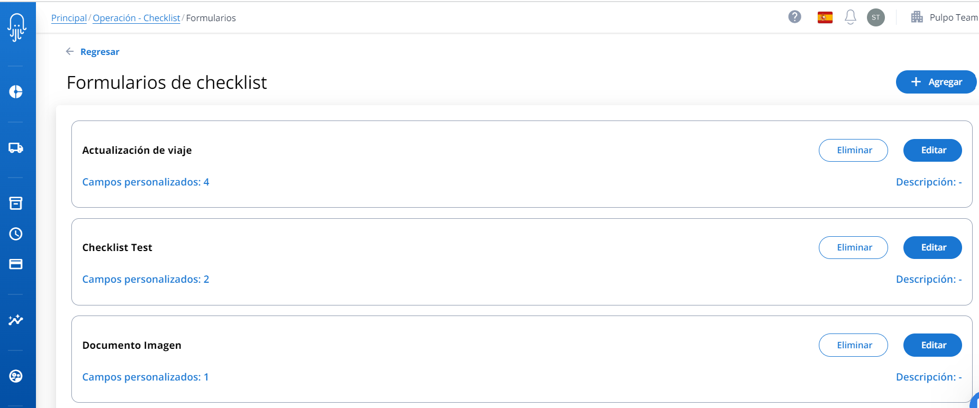Open the notifications bell

pyautogui.click(x=850, y=17)
